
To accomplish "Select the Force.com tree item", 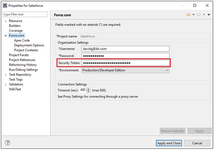I will point(17,35).
